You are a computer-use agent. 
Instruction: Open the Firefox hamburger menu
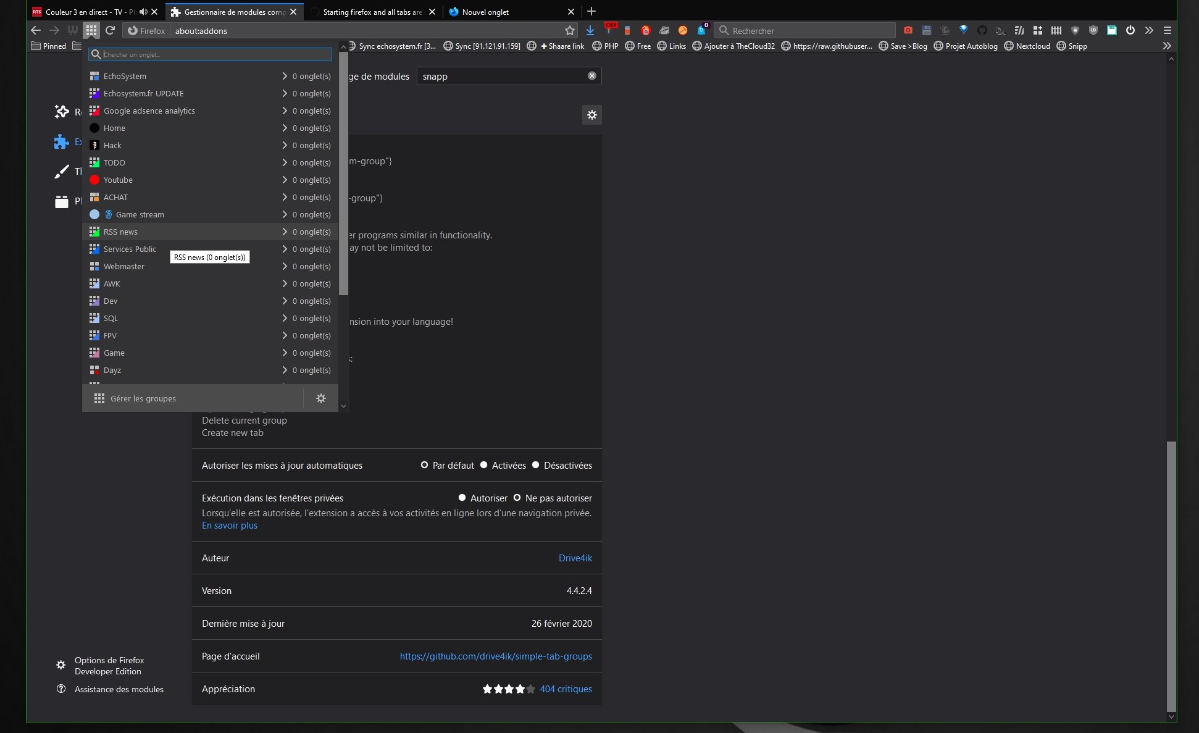(1168, 30)
